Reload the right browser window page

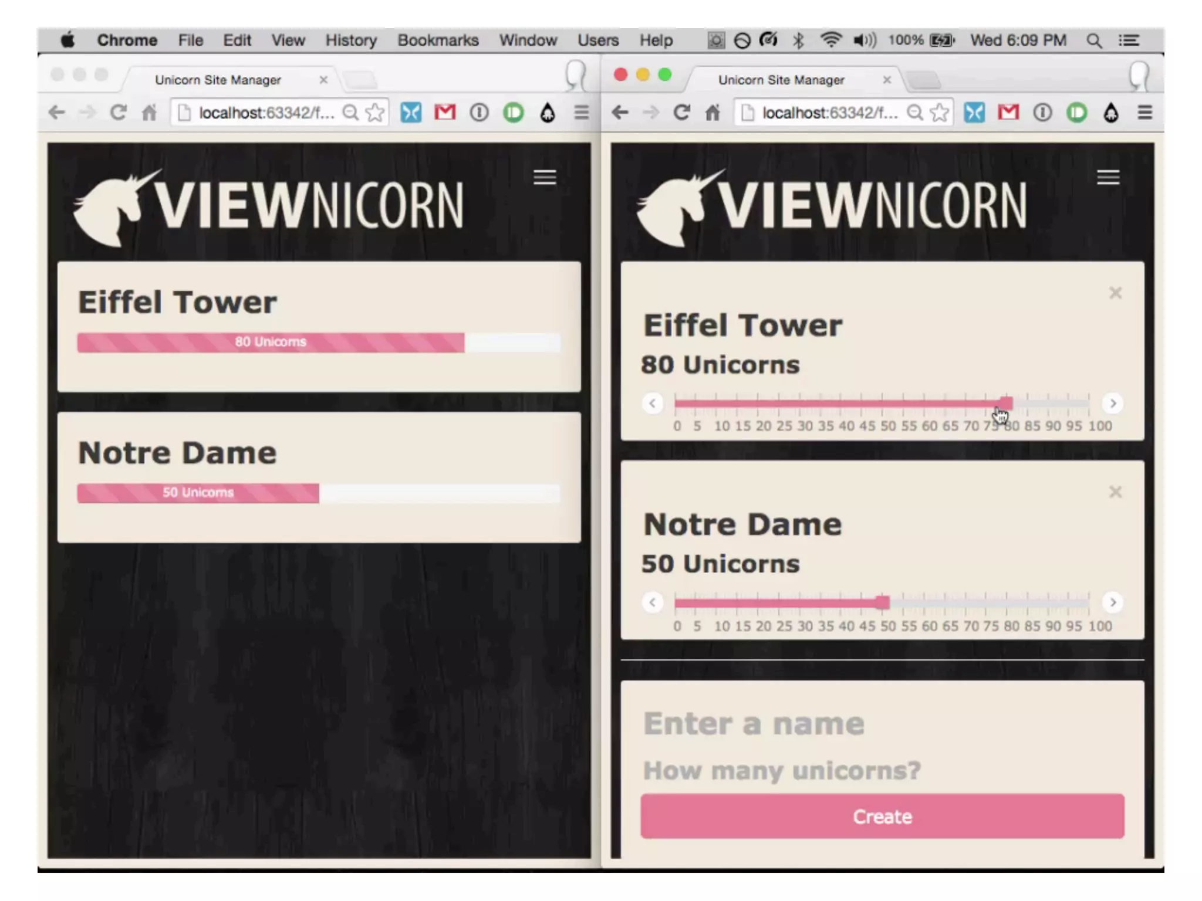681,112
